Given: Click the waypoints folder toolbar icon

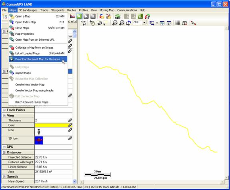Looking at the screenshot, I should 102,16.
